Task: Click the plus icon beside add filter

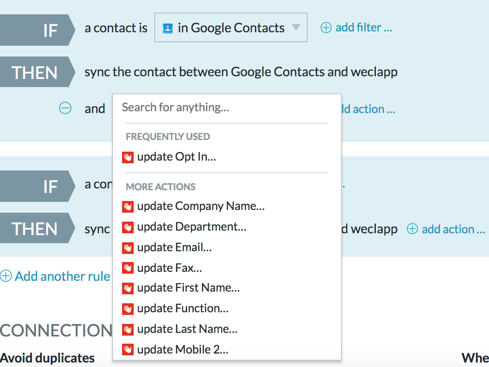Action: tap(326, 28)
